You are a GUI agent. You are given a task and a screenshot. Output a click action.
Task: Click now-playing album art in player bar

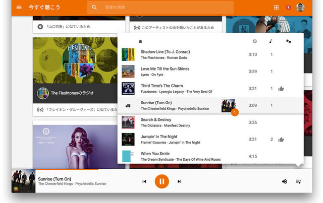click(24, 181)
